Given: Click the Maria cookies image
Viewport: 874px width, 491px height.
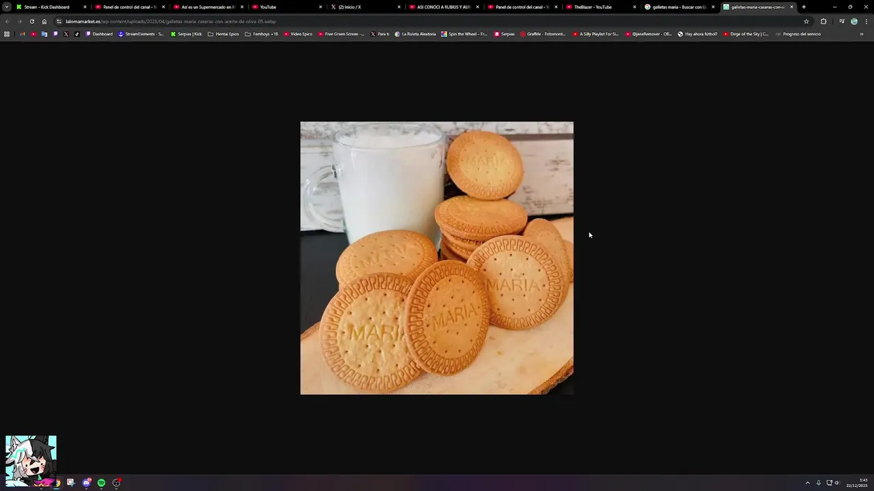Looking at the screenshot, I should pos(437,258).
